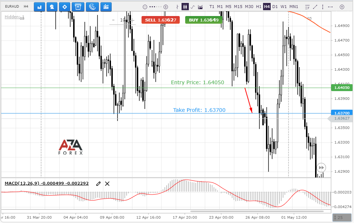The image size is (354, 223).
Task: Click the green 1.64050 entry price tag
Action: pos(342,87)
